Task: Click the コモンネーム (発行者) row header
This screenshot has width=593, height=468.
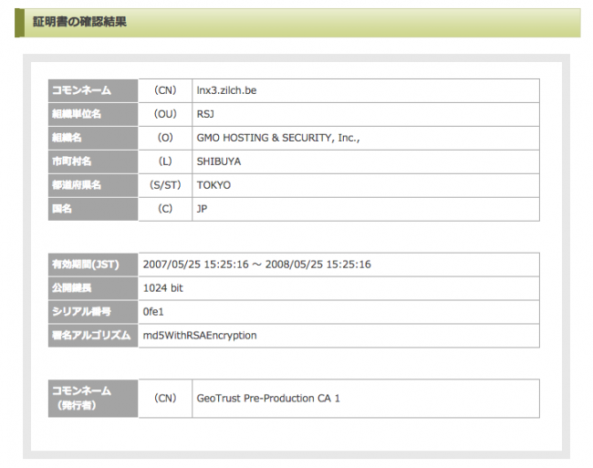Action: pyautogui.click(x=93, y=399)
